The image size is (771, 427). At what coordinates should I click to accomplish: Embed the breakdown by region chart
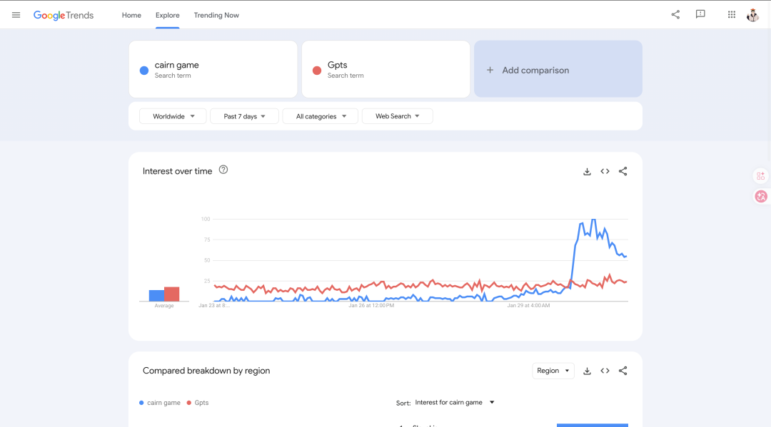[x=605, y=371]
